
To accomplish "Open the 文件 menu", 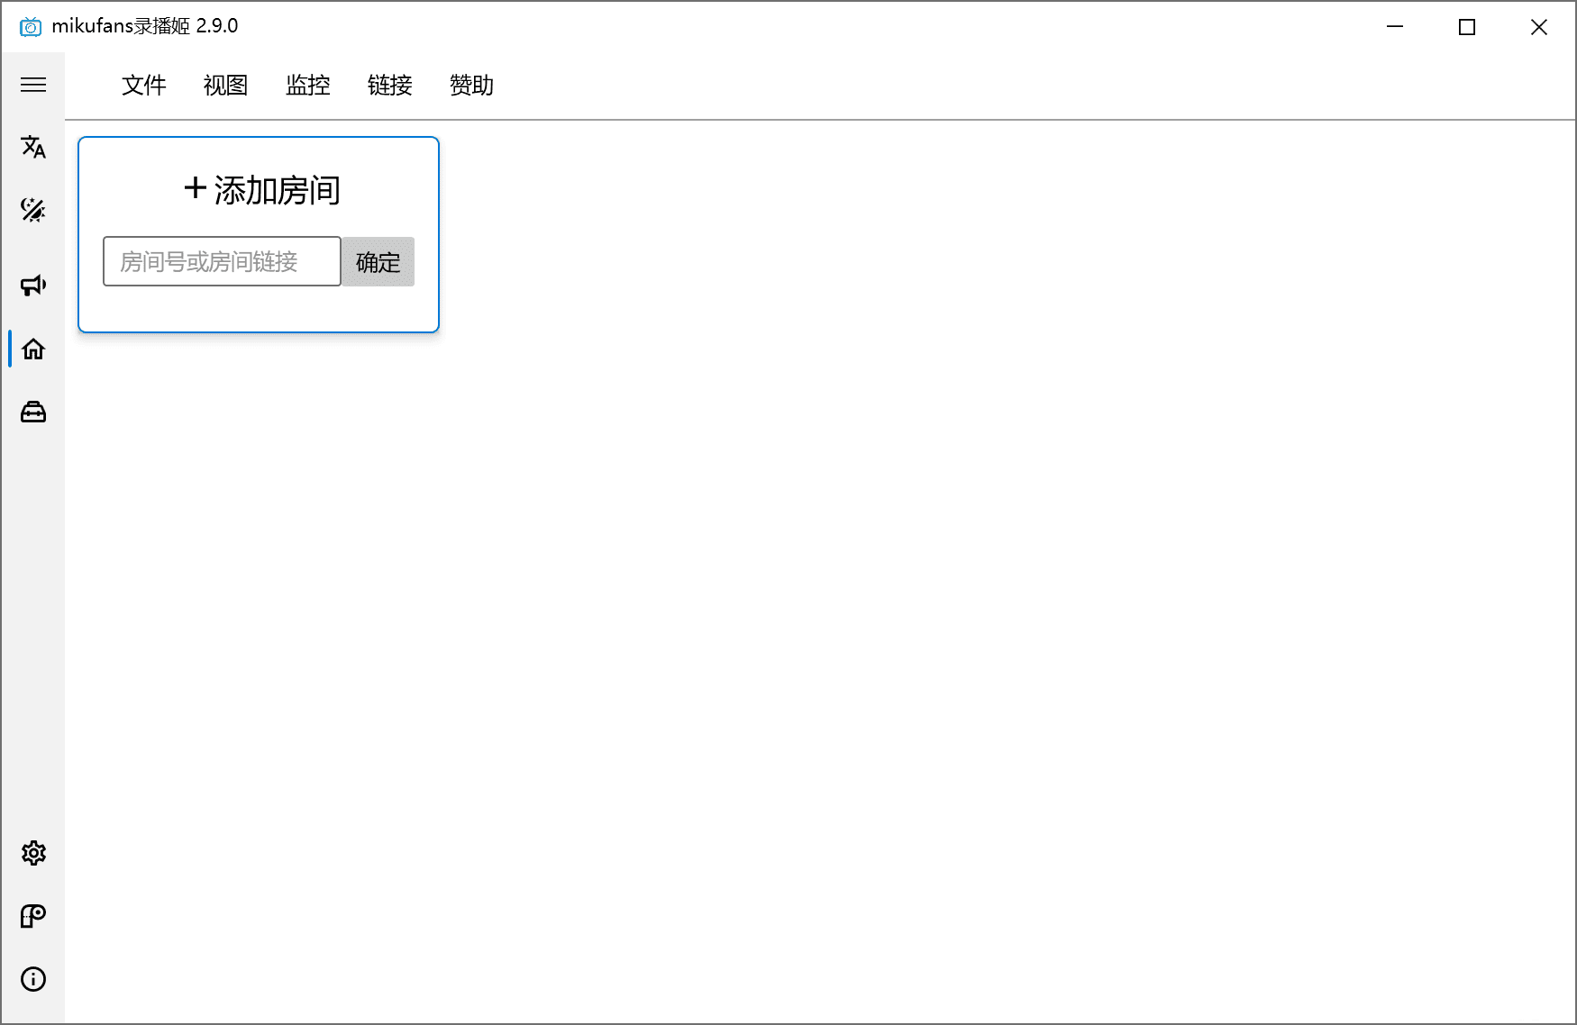I will pos(143,85).
